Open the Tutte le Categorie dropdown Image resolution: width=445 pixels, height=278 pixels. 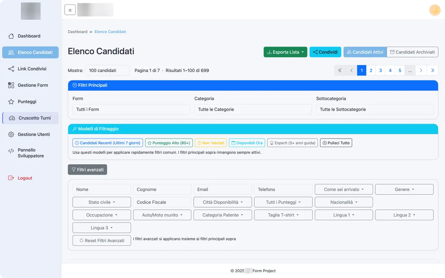pyautogui.click(x=253, y=110)
